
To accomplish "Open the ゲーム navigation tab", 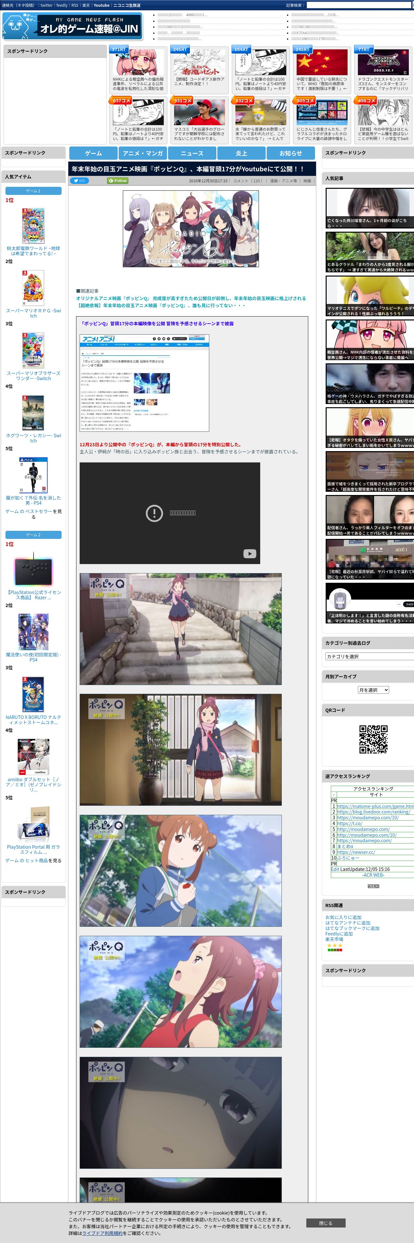I will click(94, 153).
